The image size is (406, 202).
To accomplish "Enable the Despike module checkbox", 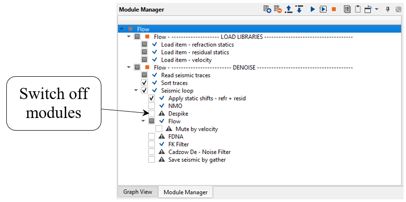I will coord(152,113).
